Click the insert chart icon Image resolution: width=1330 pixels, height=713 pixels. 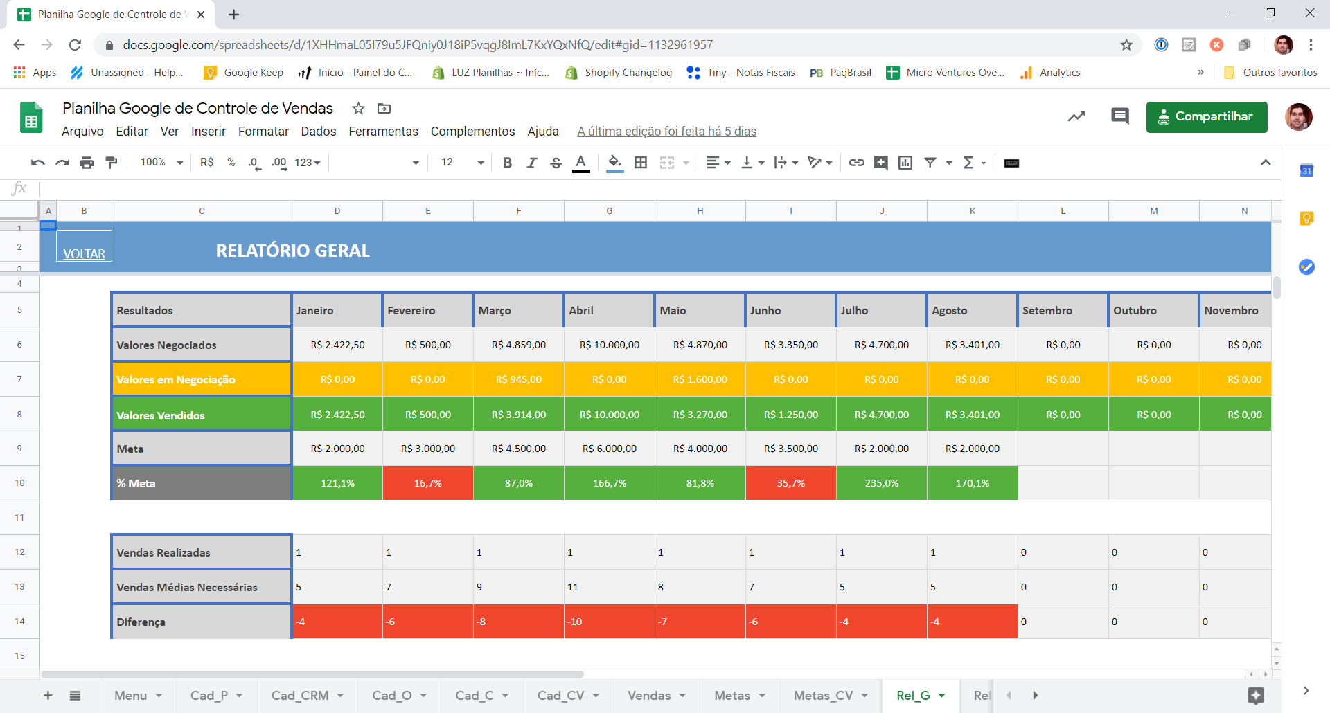click(905, 163)
